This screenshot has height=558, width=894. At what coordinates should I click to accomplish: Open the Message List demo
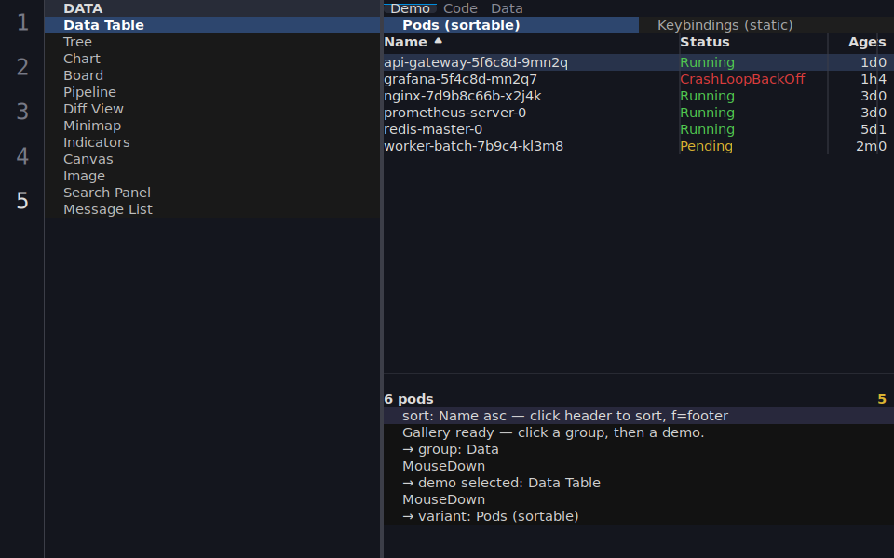tap(212, 209)
